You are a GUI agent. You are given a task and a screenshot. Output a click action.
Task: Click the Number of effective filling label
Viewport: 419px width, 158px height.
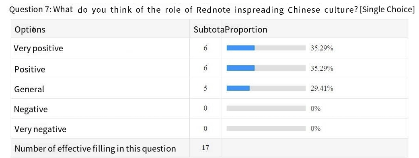click(95, 149)
